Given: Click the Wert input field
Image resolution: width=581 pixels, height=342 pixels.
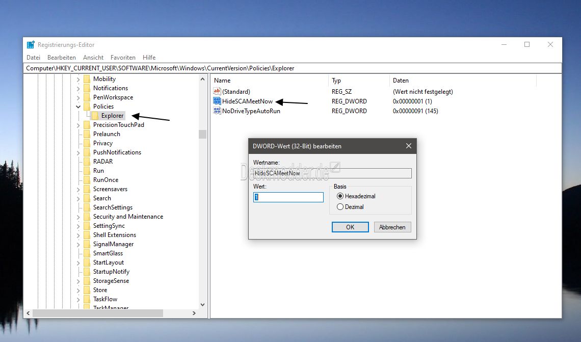Looking at the screenshot, I should [288, 197].
